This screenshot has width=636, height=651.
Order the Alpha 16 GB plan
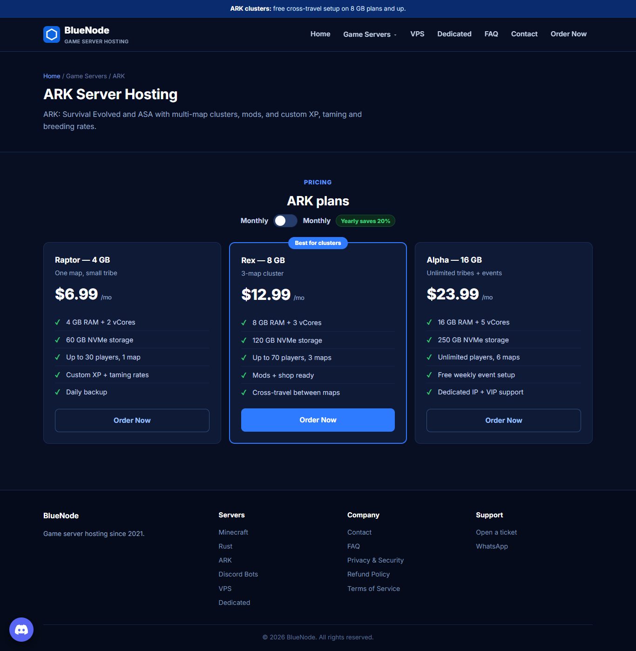click(504, 420)
